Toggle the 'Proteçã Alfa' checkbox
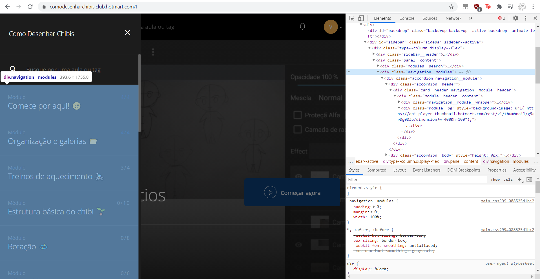540x279 pixels. click(x=297, y=115)
